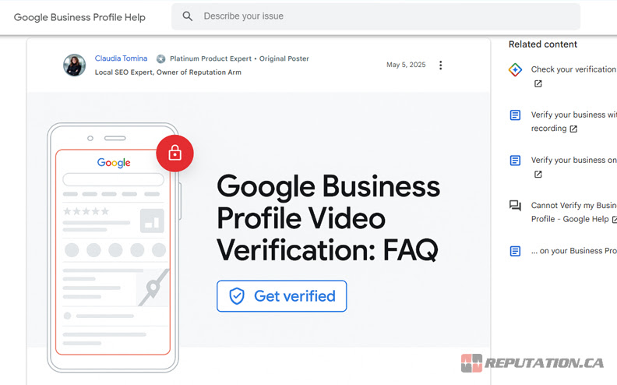Click the colorful verification diamond icon

(515, 69)
